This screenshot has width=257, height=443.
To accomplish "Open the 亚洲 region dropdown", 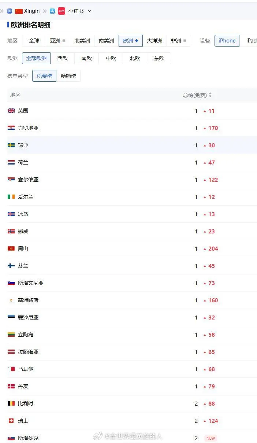I will tap(58, 41).
